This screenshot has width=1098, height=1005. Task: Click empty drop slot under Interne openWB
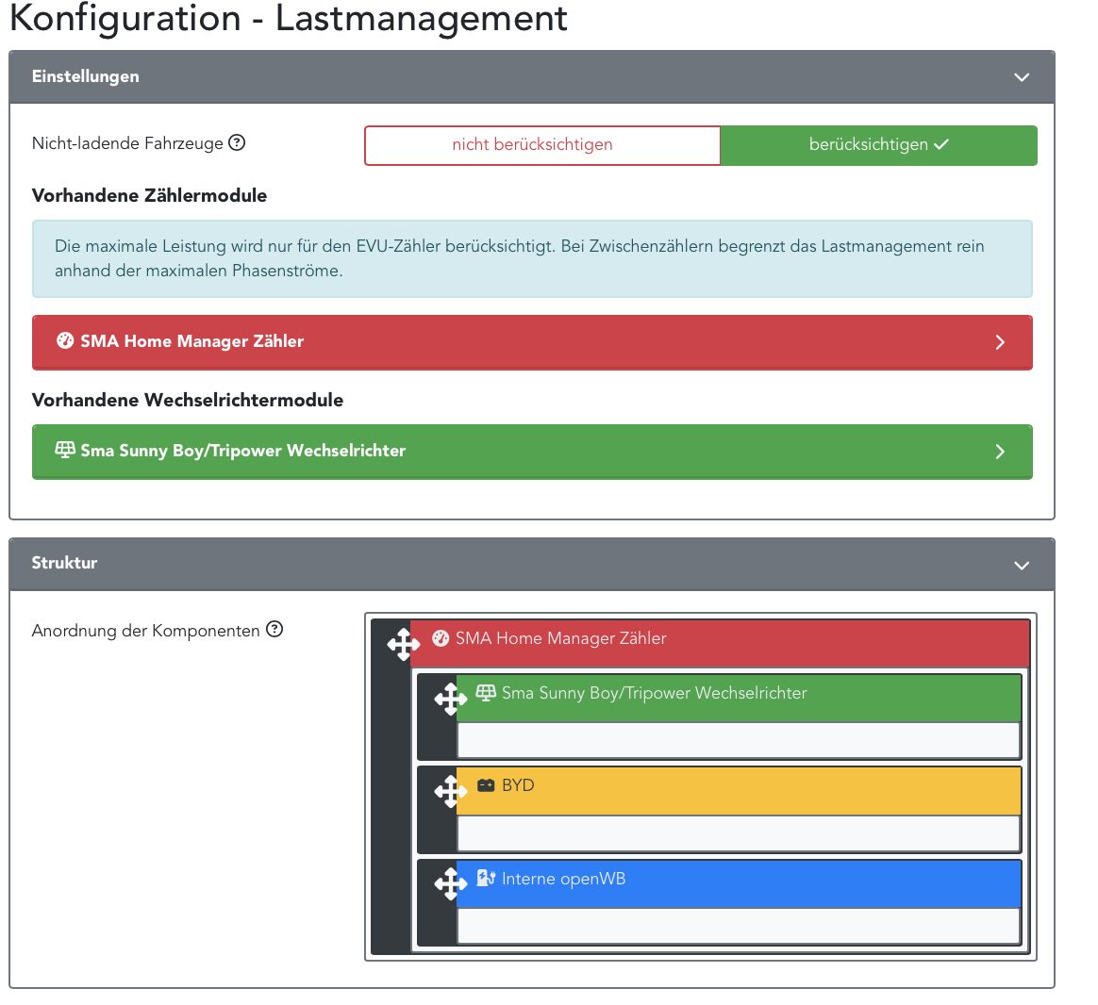point(739,926)
